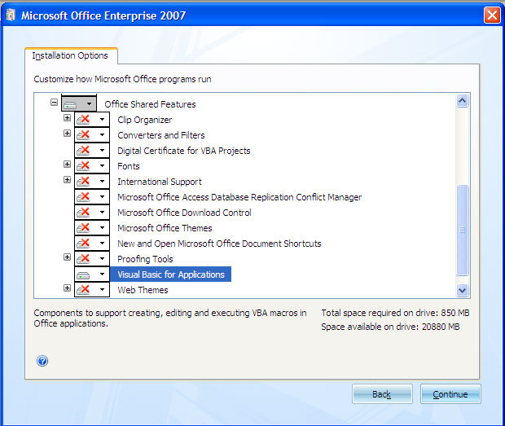
Task: Select the Converters and Filters tree item
Action: pyautogui.click(x=161, y=135)
